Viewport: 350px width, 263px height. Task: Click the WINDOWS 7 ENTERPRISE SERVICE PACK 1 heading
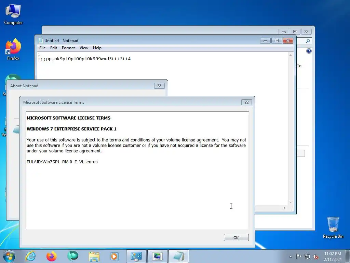pyautogui.click(x=71, y=129)
